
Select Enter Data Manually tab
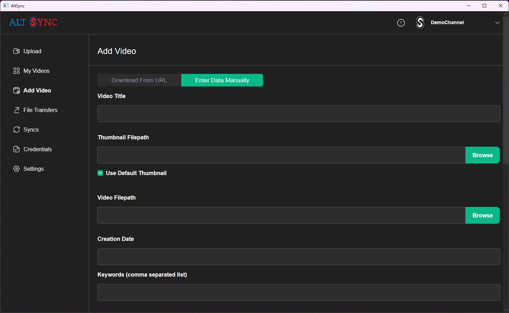pyautogui.click(x=222, y=80)
